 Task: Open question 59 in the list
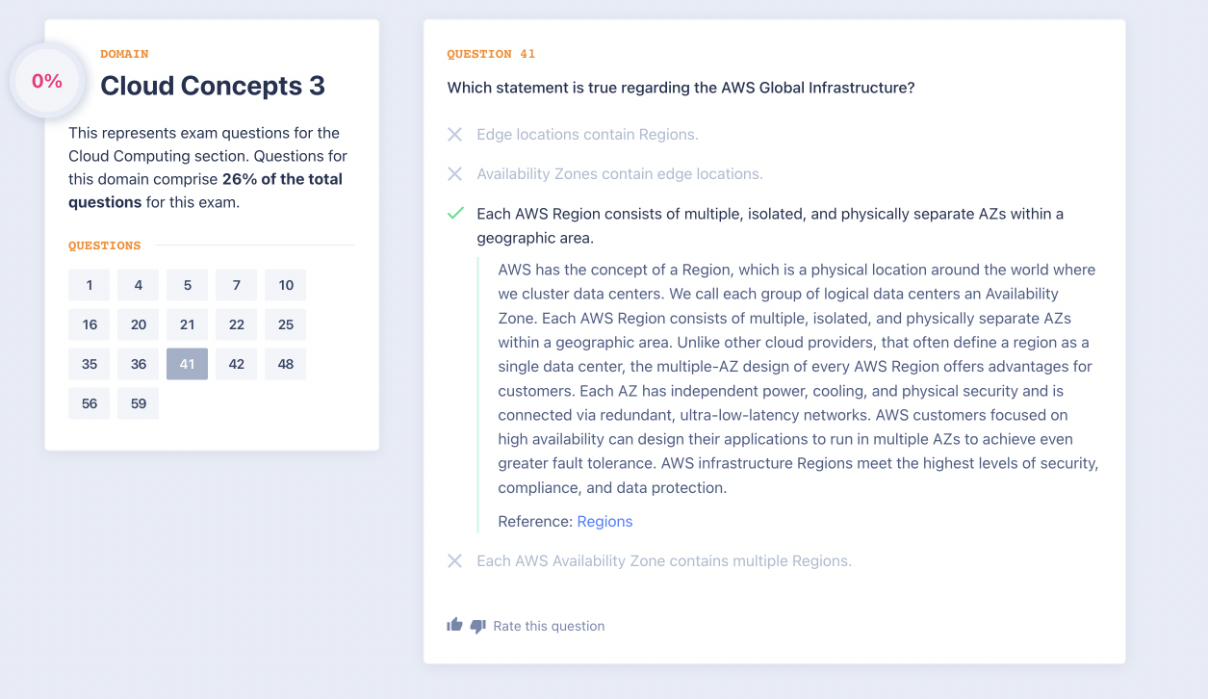[x=139, y=403]
